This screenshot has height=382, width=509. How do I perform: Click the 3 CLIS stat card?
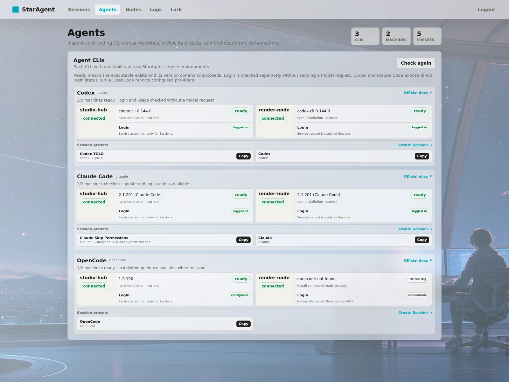[365, 36]
